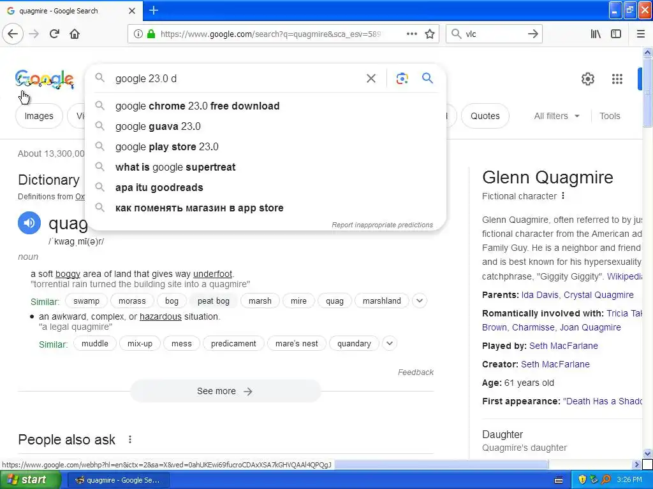Bookmark this page with the star icon
The width and height of the screenshot is (653, 489).
coord(430,34)
